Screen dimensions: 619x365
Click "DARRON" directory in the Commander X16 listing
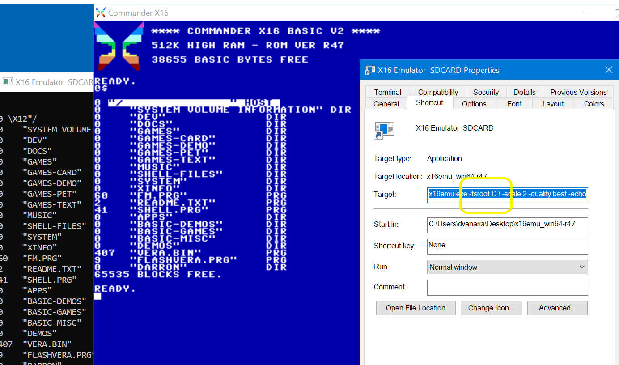(158, 267)
